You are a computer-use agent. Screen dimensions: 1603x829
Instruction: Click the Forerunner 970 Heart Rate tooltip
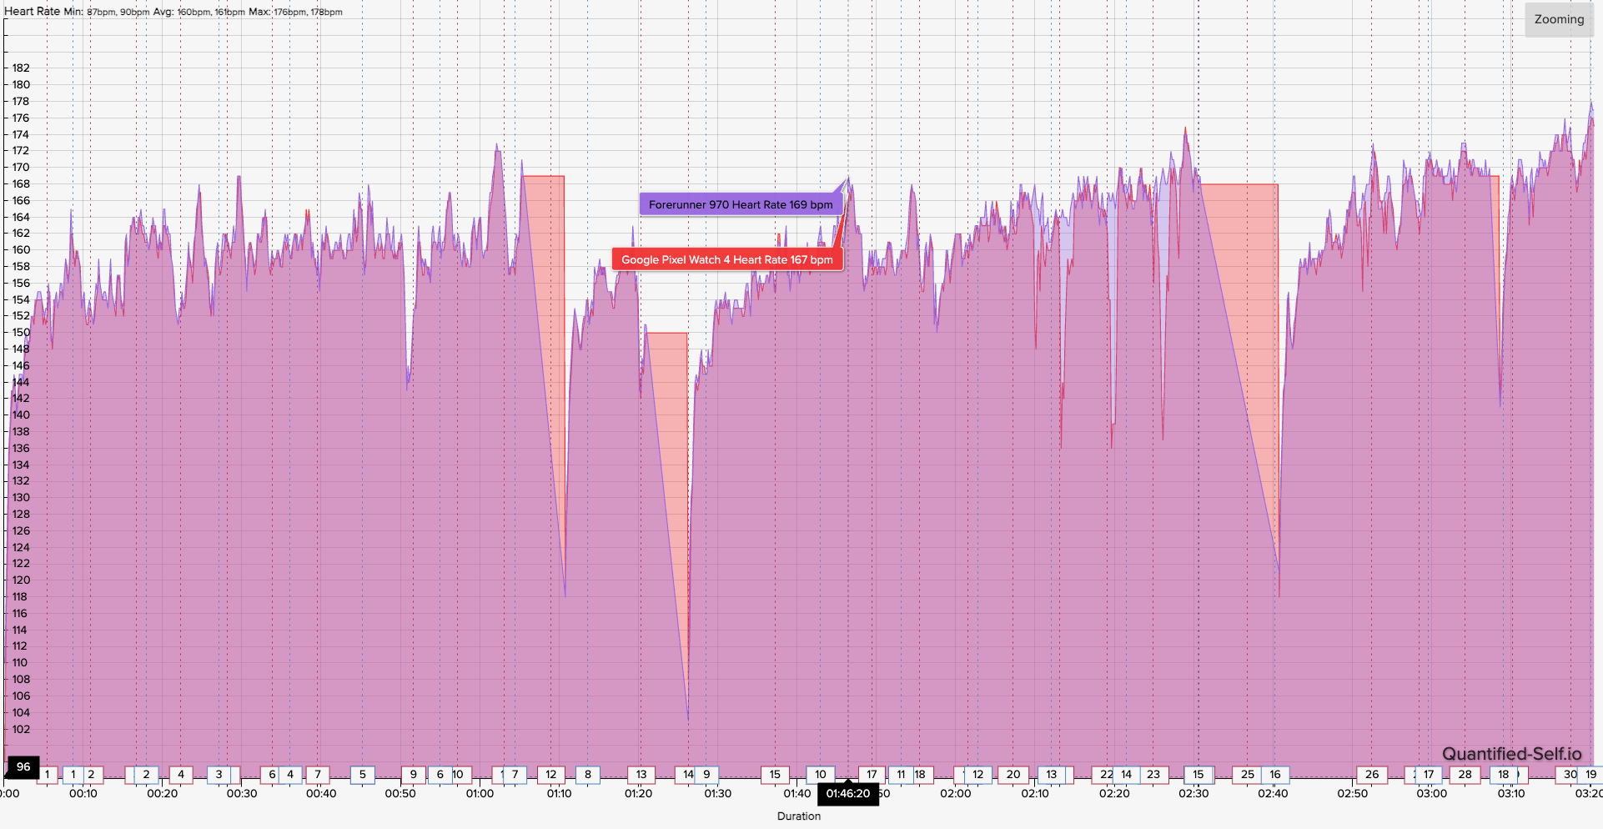[741, 203]
